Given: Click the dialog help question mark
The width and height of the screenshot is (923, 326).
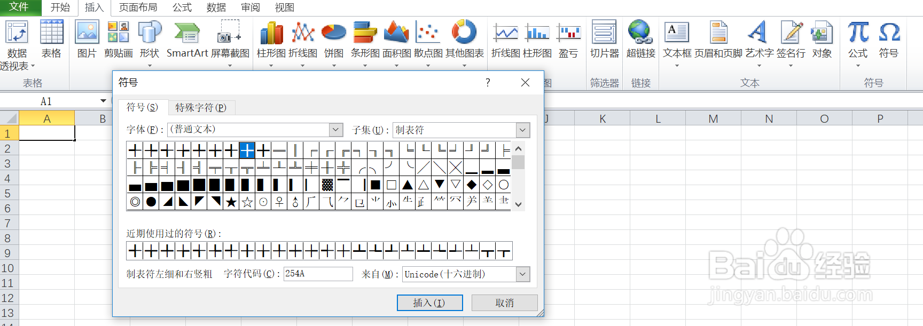Looking at the screenshot, I should (x=488, y=82).
